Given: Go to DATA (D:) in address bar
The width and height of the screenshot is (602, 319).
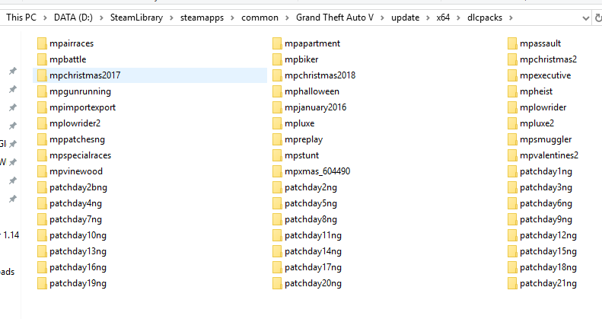Looking at the screenshot, I should 73,18.
